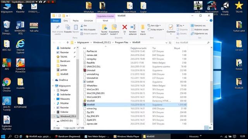This screenshot has width=248, height=139.
Task: Switch to details view in status bar
Action: [206, 128]
